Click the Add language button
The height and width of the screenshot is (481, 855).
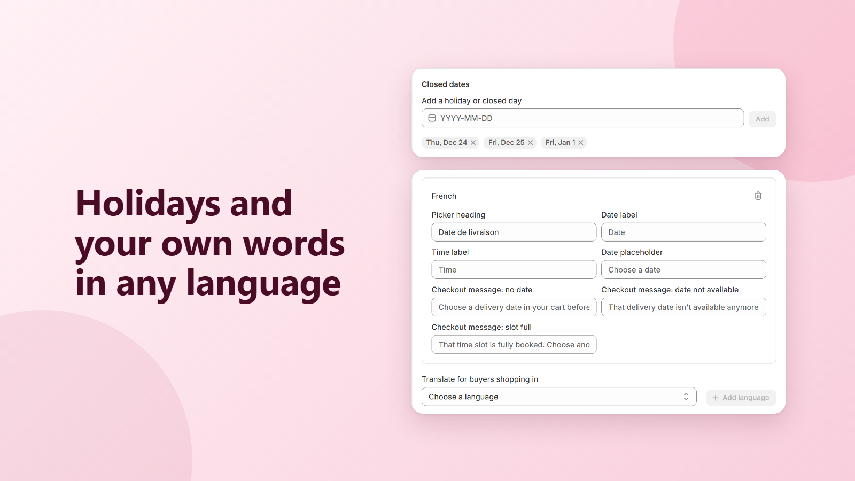tap(741, 398)
